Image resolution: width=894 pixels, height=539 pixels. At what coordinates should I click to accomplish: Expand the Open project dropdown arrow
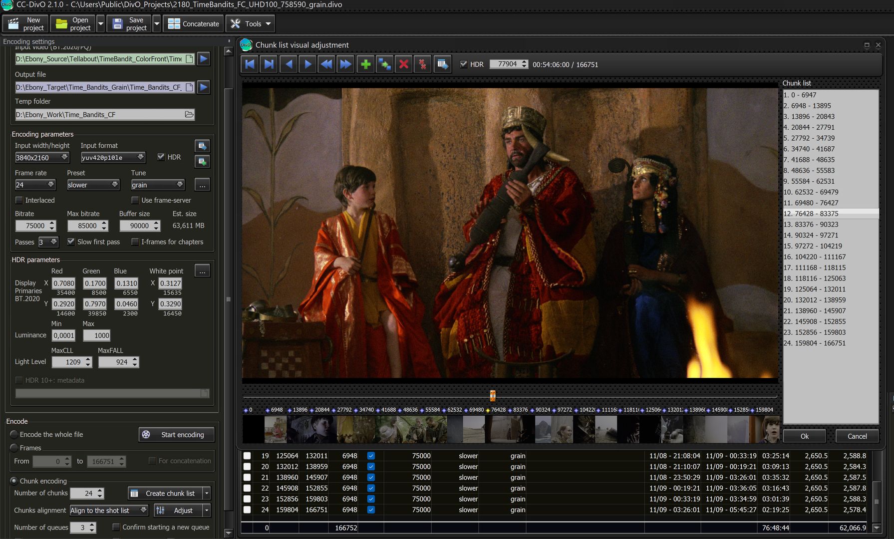point(100,24)
